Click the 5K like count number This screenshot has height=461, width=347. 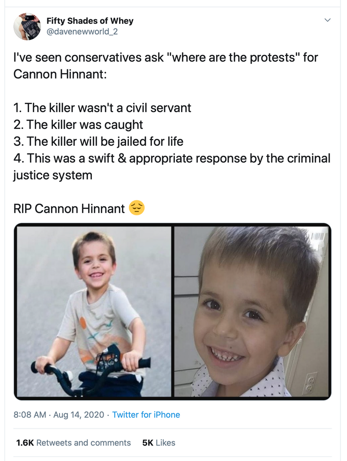click(x=148, y=443)
